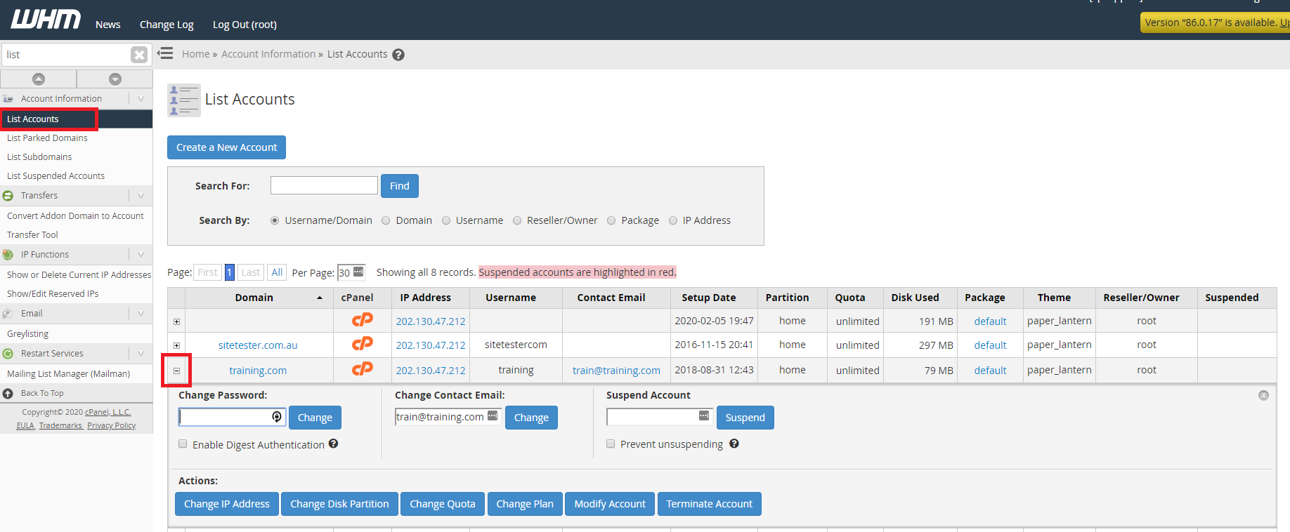Click Create a New Account button
The width and height of the screenshot is (1290, 532).
[226, 147]
